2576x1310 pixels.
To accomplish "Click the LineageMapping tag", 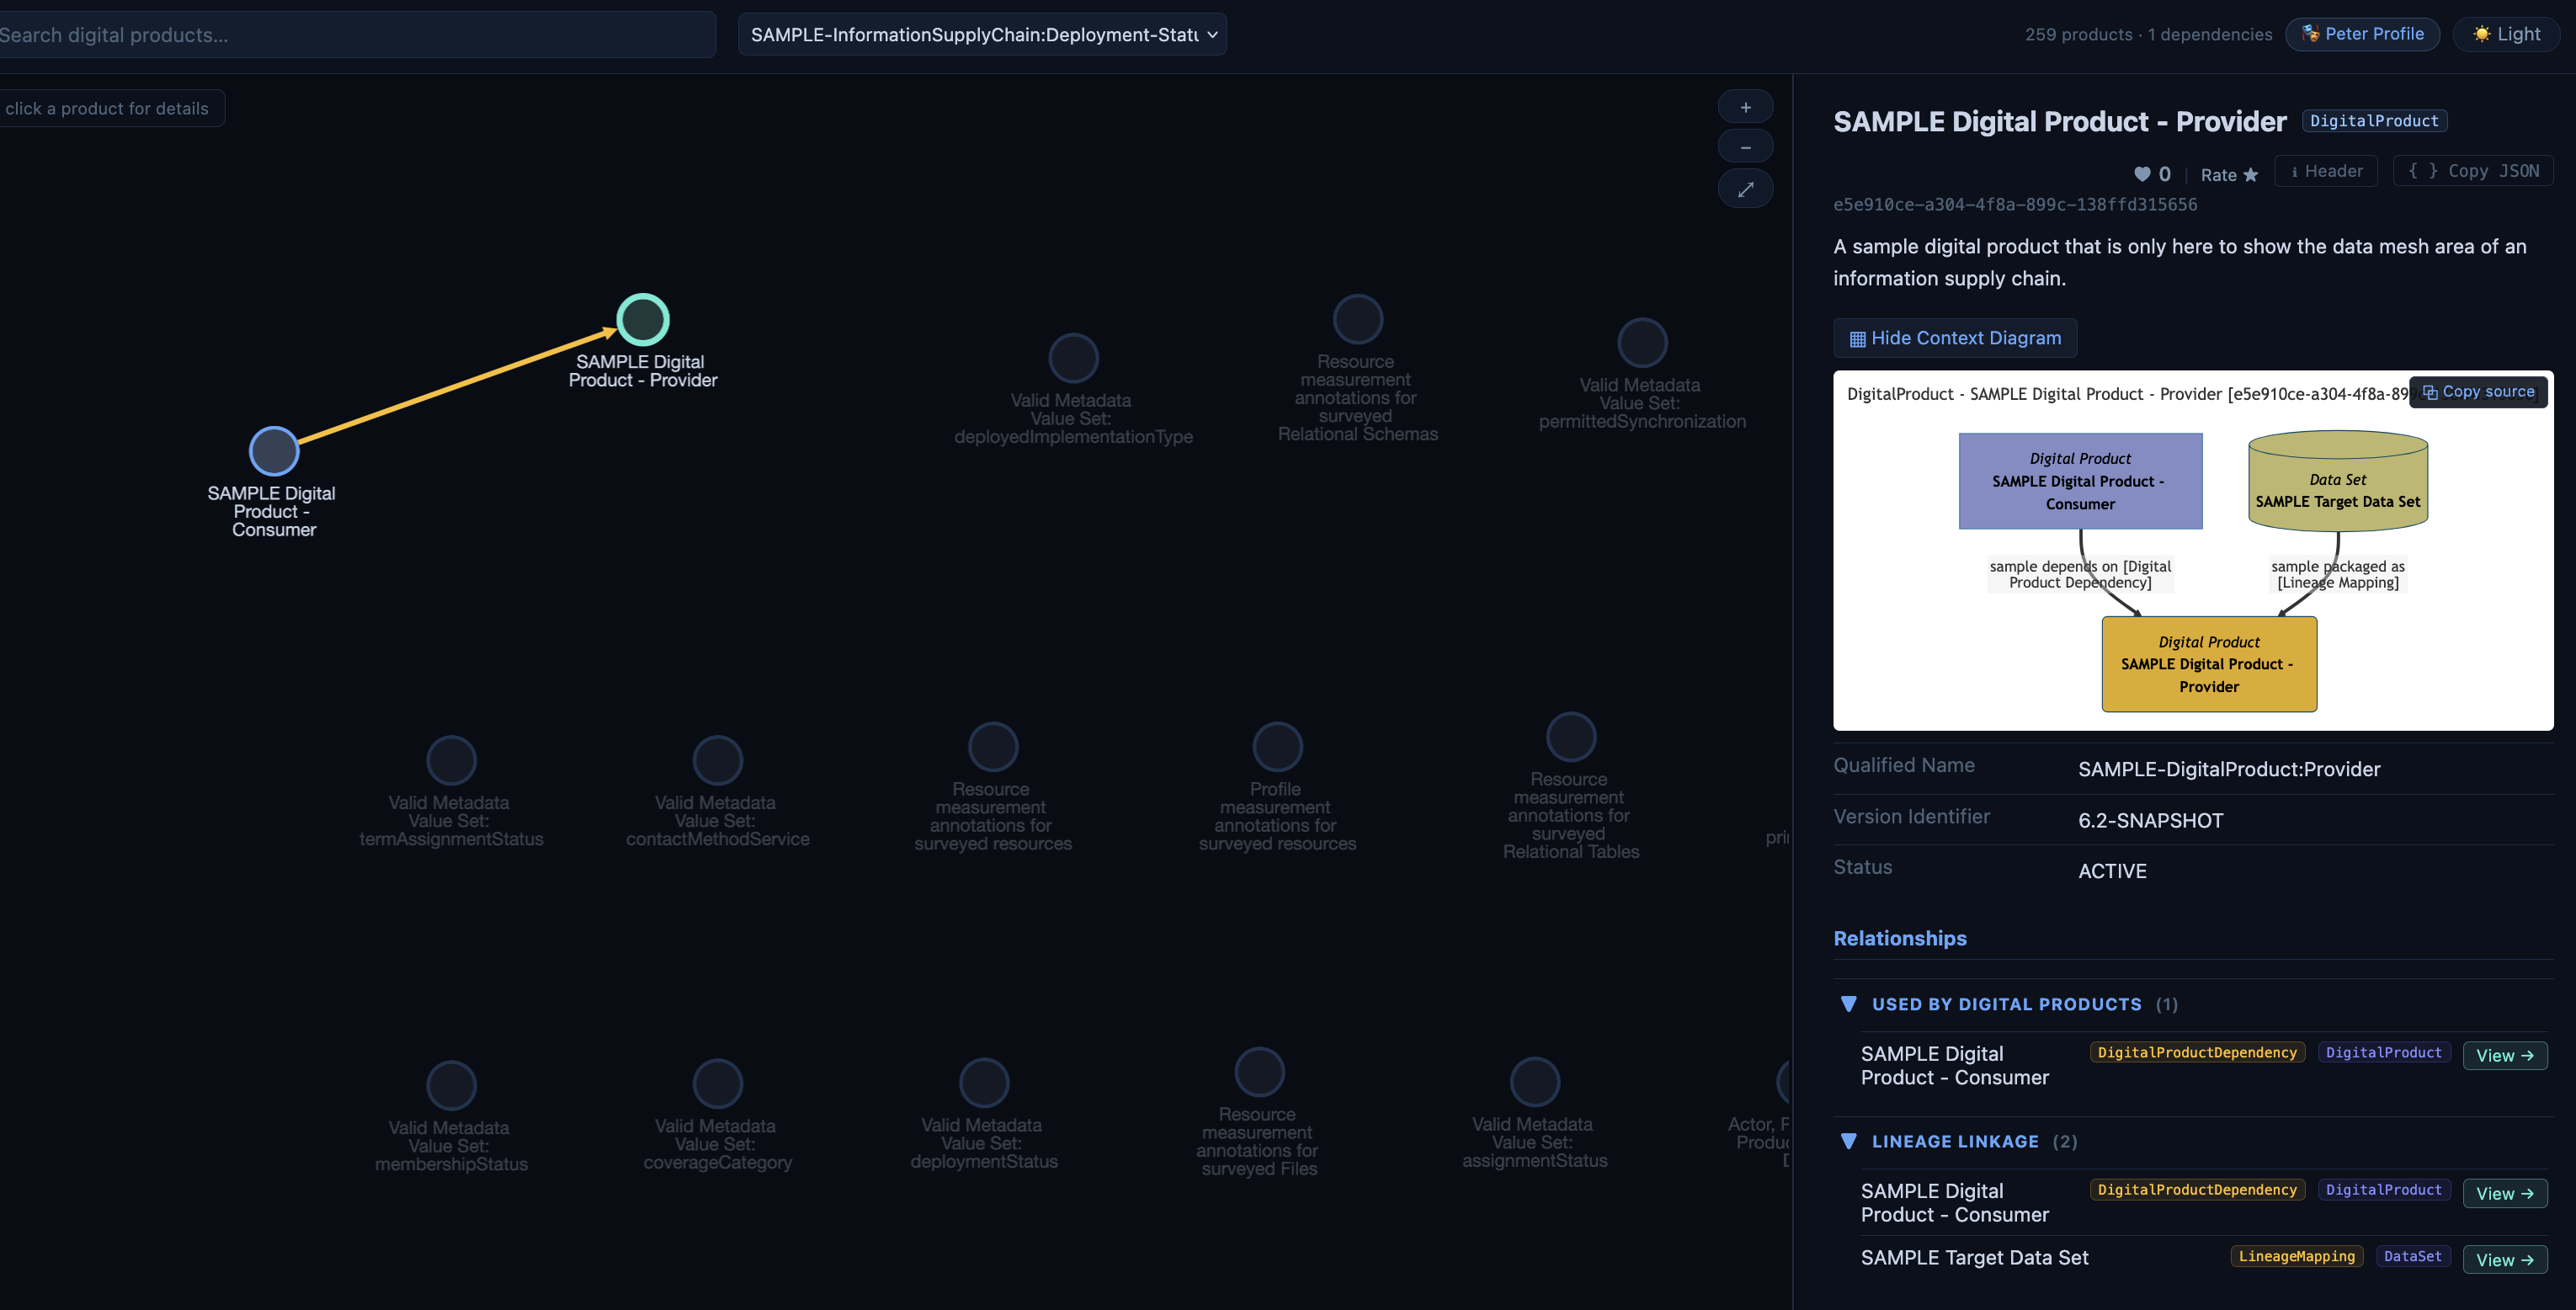I will [2296, 1257].
